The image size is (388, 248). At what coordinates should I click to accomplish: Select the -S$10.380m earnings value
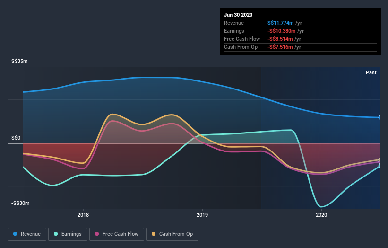point(281,31)
